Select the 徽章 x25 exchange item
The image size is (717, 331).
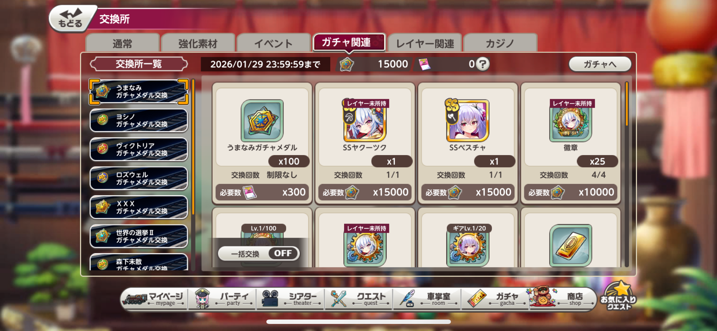[x=570, y=143]
